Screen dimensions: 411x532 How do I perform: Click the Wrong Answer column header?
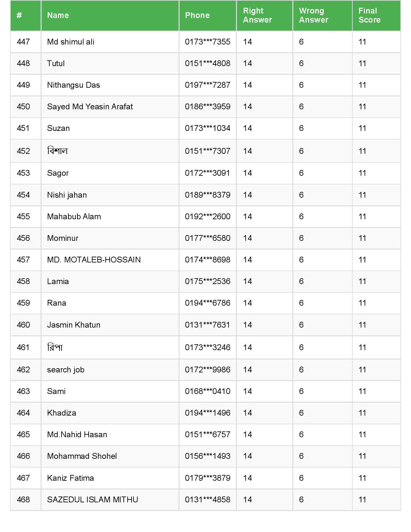[x=313, y=15]
